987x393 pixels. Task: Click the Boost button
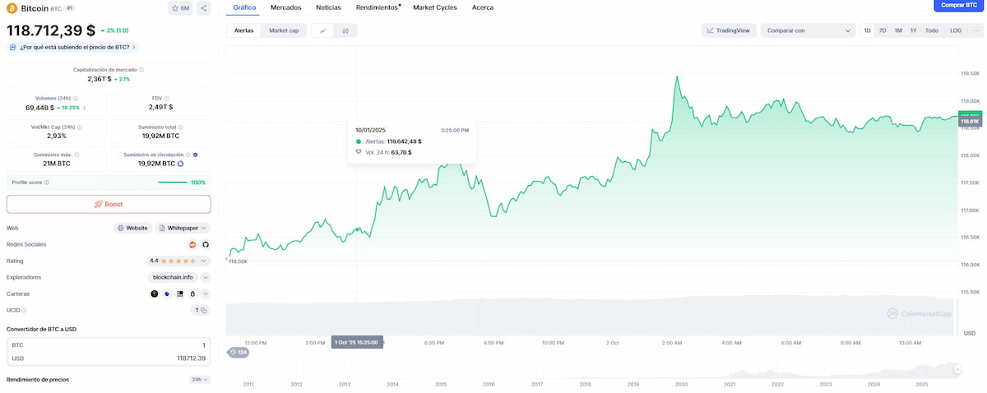(x=109, y=204)
